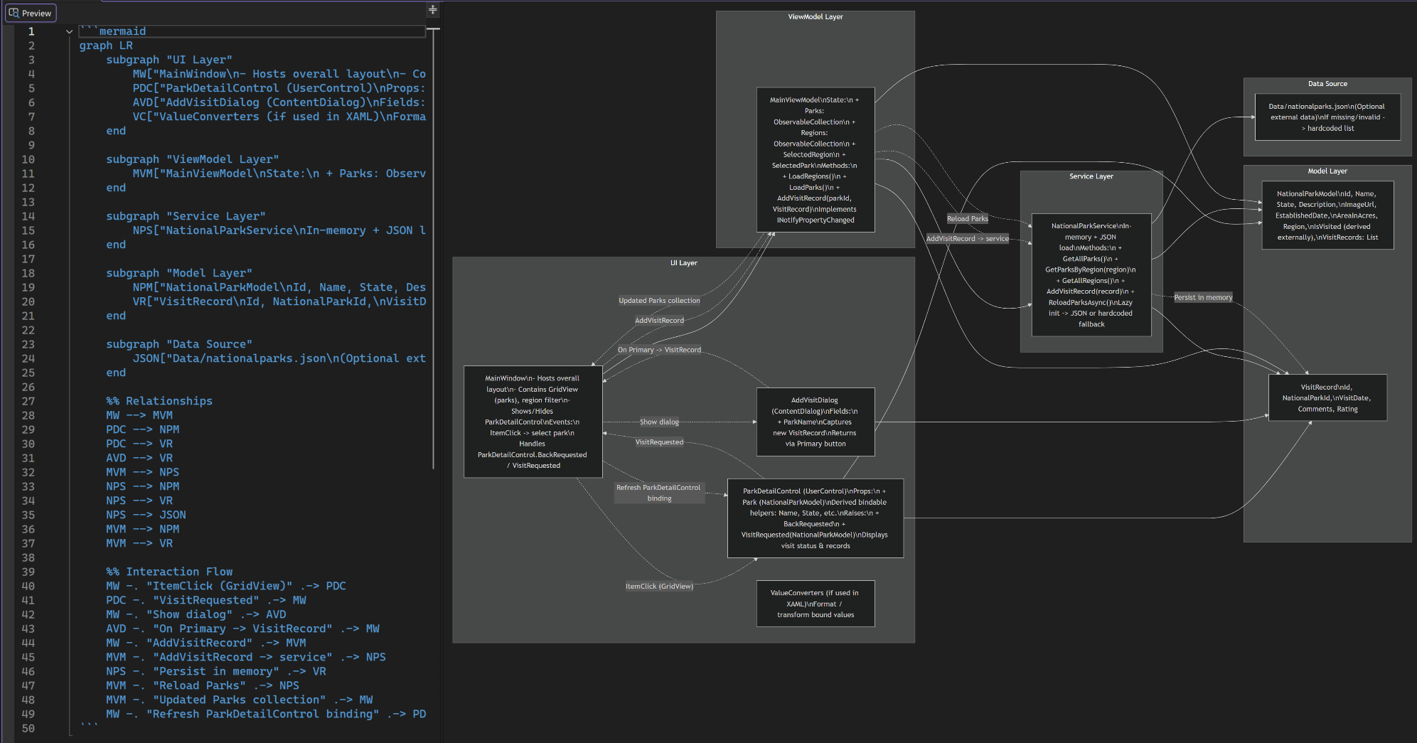Screen dimensions: 1417x743
Task: Click the "Reload Parks" code line 47
Action: pos(203,685)
